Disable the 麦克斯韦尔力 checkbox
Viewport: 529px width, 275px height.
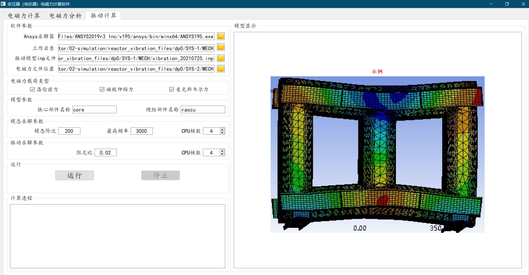tap(171, 89)
